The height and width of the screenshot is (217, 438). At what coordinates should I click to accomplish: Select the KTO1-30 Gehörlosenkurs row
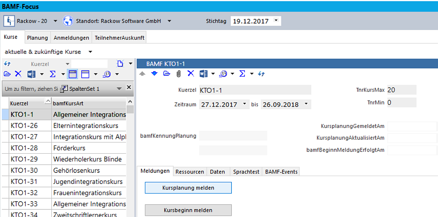pos(64,171)
